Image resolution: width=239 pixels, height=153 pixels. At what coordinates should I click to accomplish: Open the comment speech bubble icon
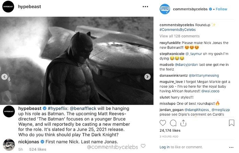tap(173, 123)
